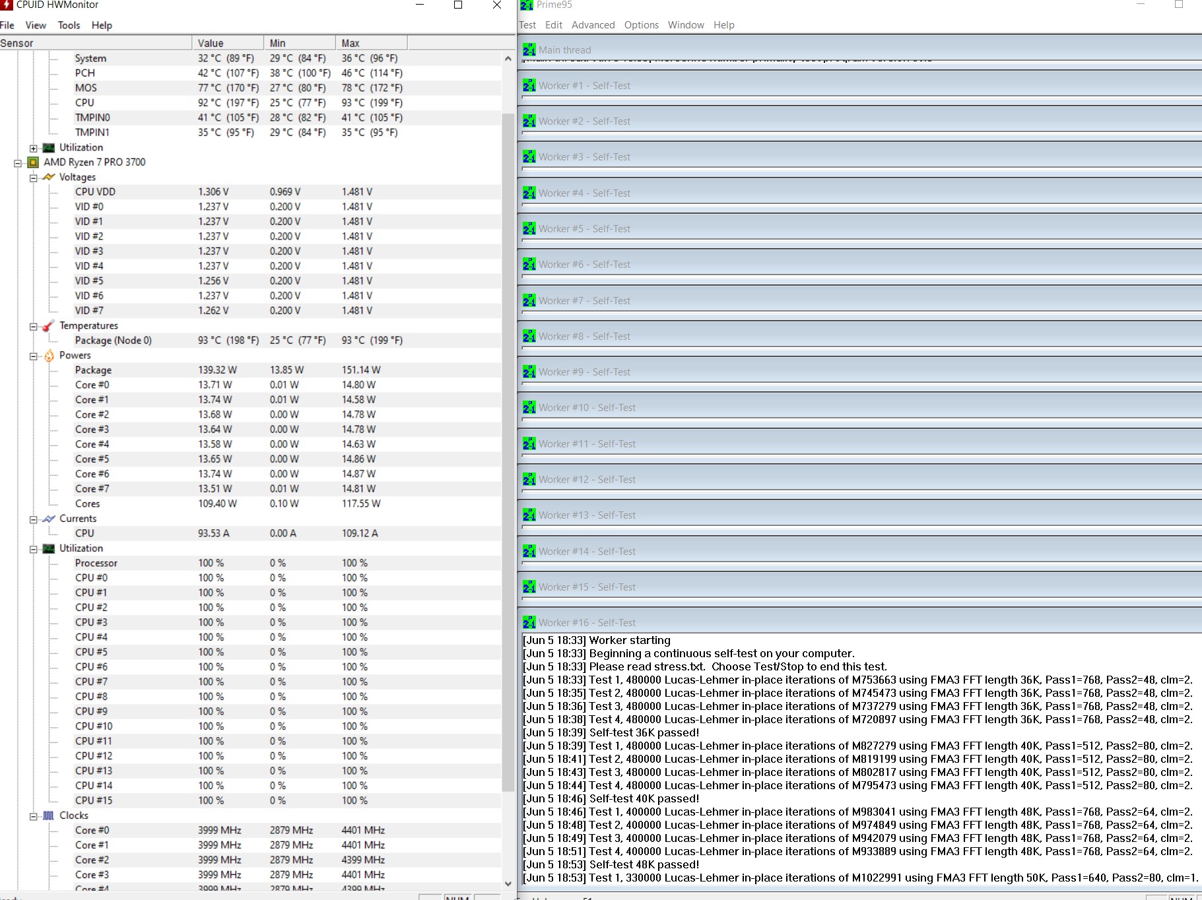Open Prime95 Test menu
Image resolution: width=1202 pixels, height=900 pixels.
point(527,25)
